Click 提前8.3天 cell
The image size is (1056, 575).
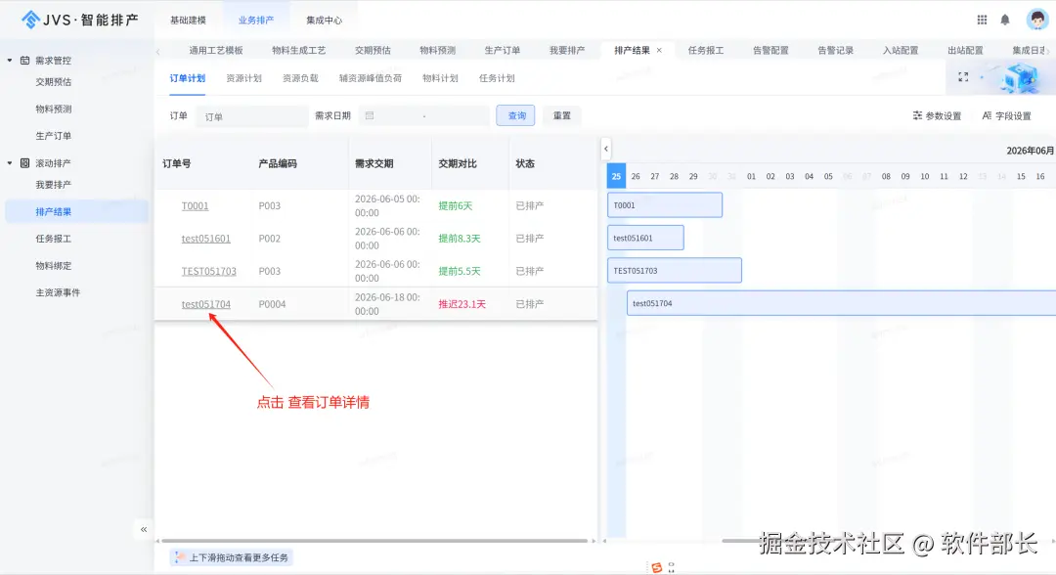(x=460, y=239)
